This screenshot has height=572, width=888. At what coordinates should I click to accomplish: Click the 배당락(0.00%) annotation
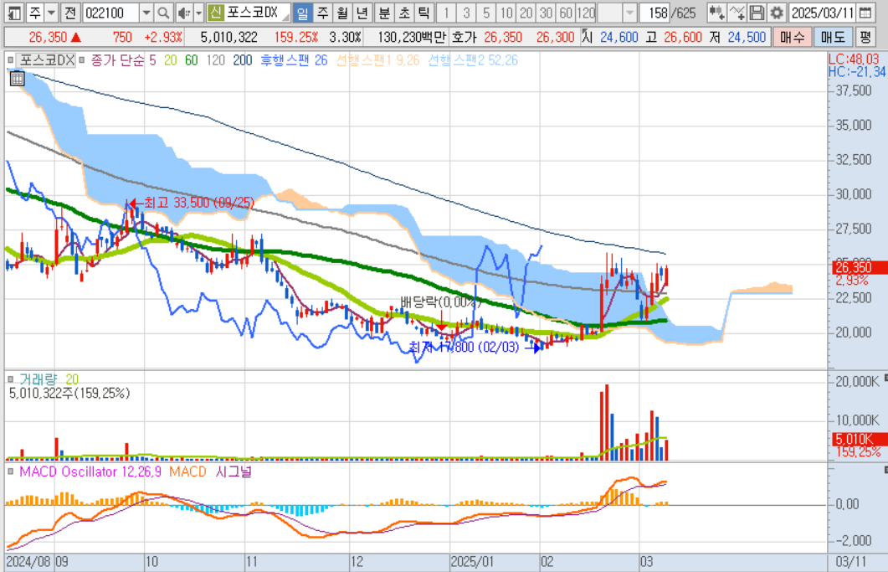coord(440,301)
